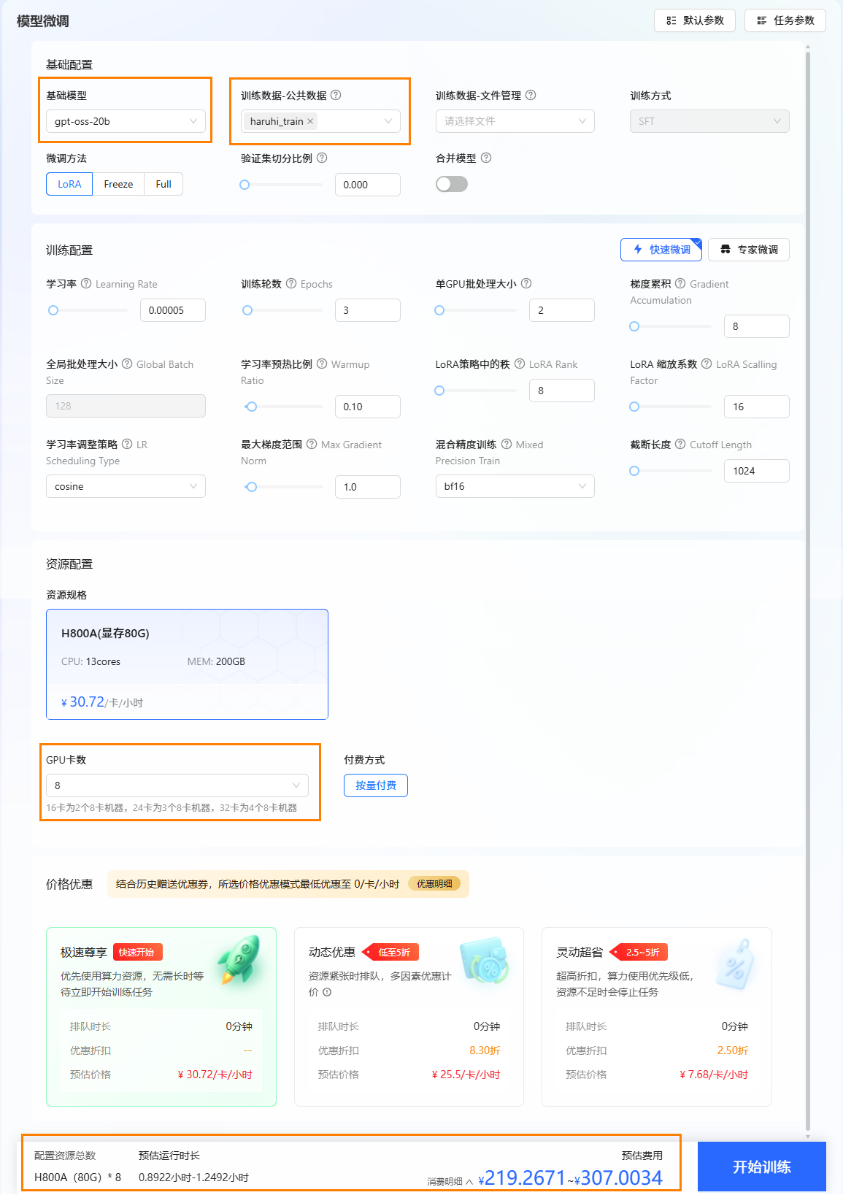Select the 灵动超省 pricing card
This screenshot has width=843, height=1195.
coord(657,1017)
